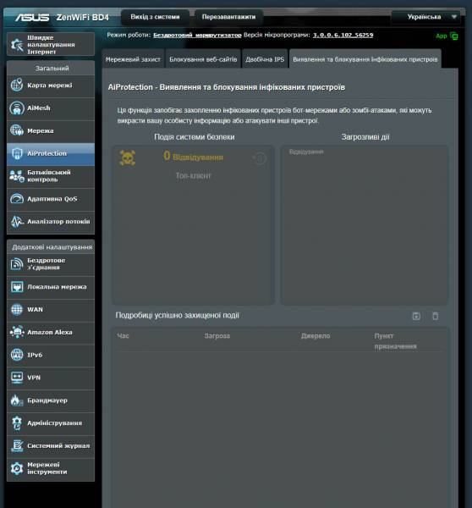The width and height of the screenshot is (472, 508).
Task: Open the firmware version 3.0.0.6.102_56259 link
Action: click(343, 35)
